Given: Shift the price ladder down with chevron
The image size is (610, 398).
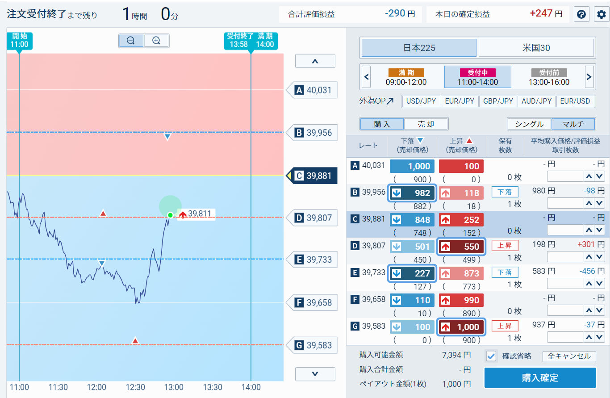Looking at the screenshot, I should [315, 374].
